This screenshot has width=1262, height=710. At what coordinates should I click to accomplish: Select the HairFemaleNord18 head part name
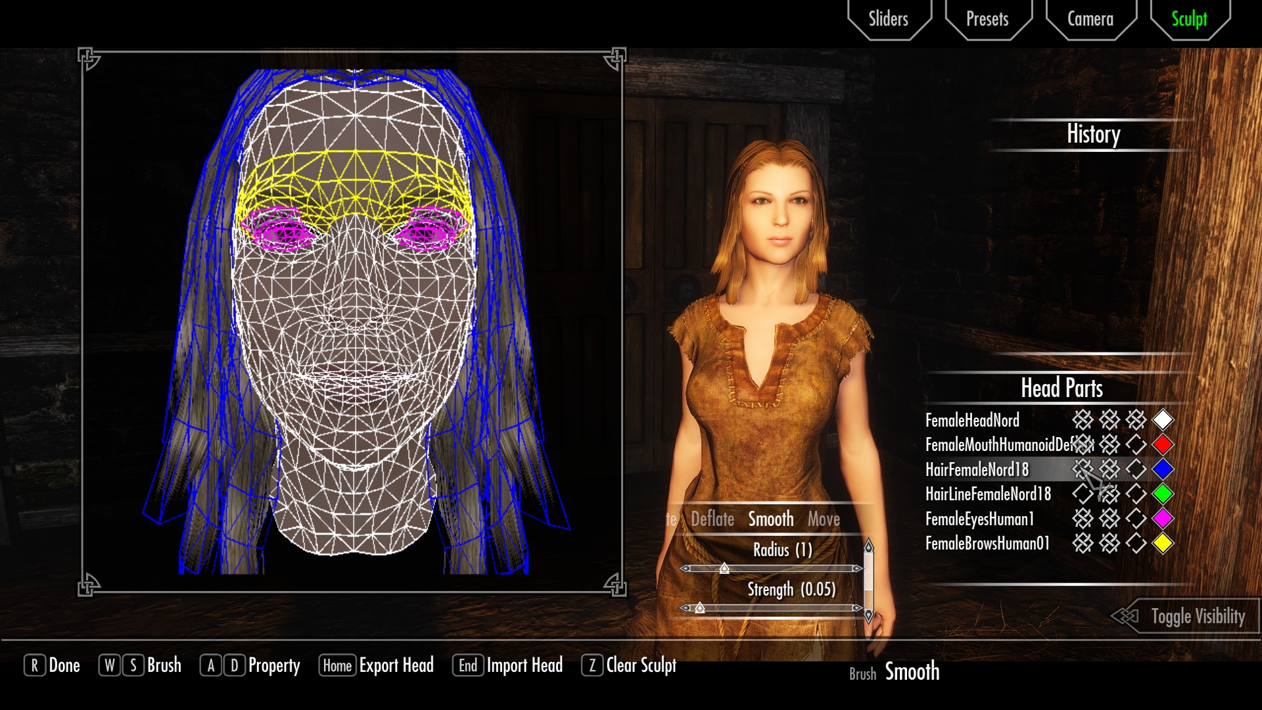coord(977,469)
